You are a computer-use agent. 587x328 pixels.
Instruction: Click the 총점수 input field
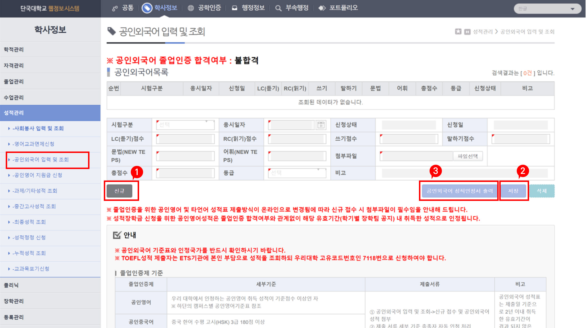(185, 173)
